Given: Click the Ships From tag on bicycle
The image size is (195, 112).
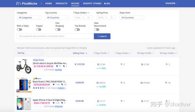Looking at the screenshot, I should click(x=38, y=60).
